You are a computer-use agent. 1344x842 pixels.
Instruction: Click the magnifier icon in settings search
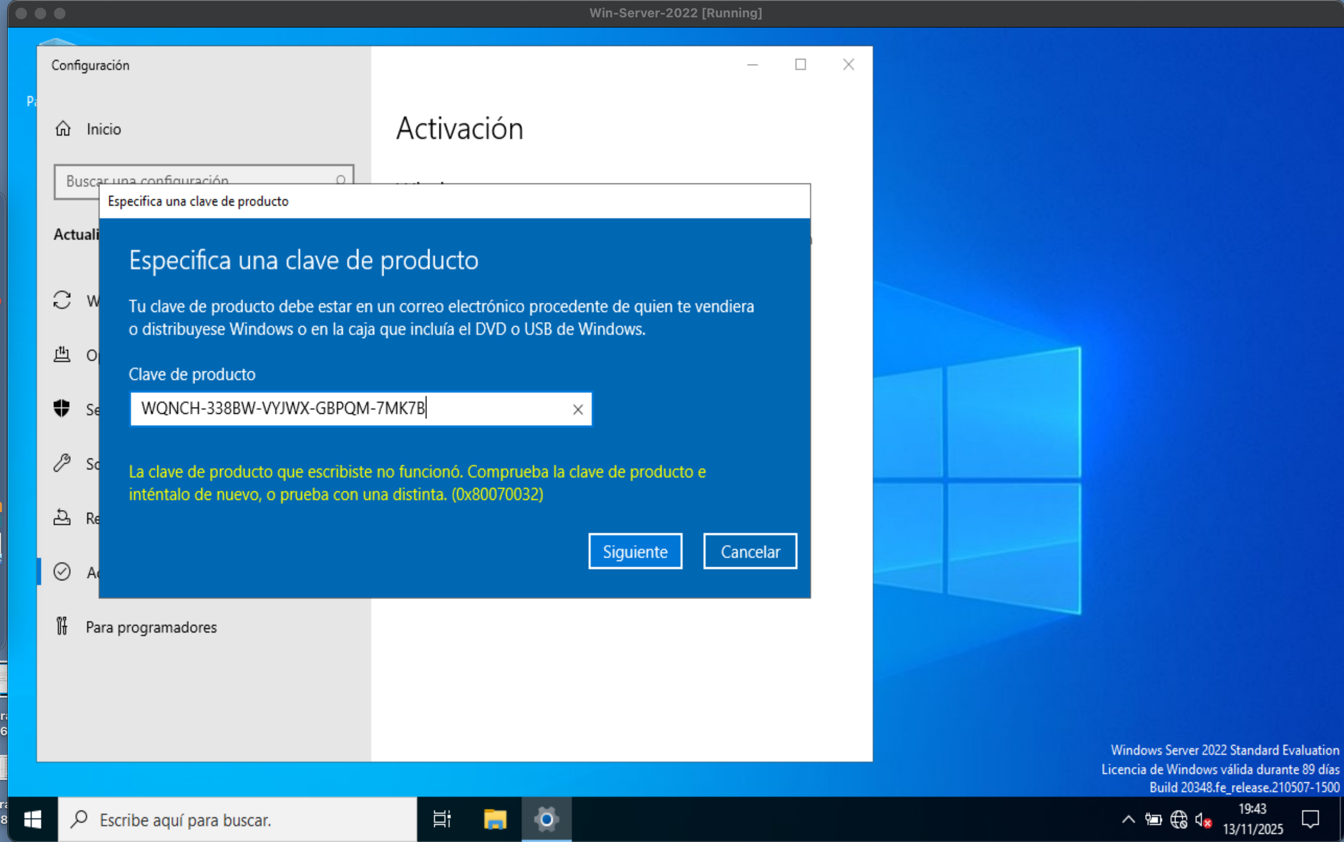tap(341, 180)
